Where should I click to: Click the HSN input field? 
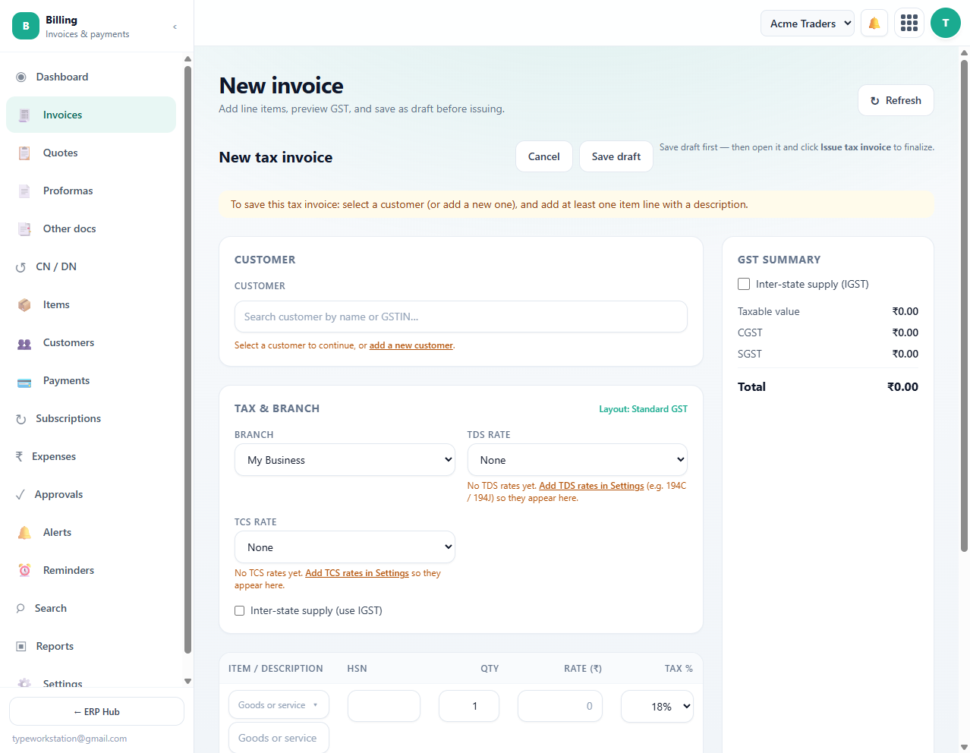click(384, 706)
